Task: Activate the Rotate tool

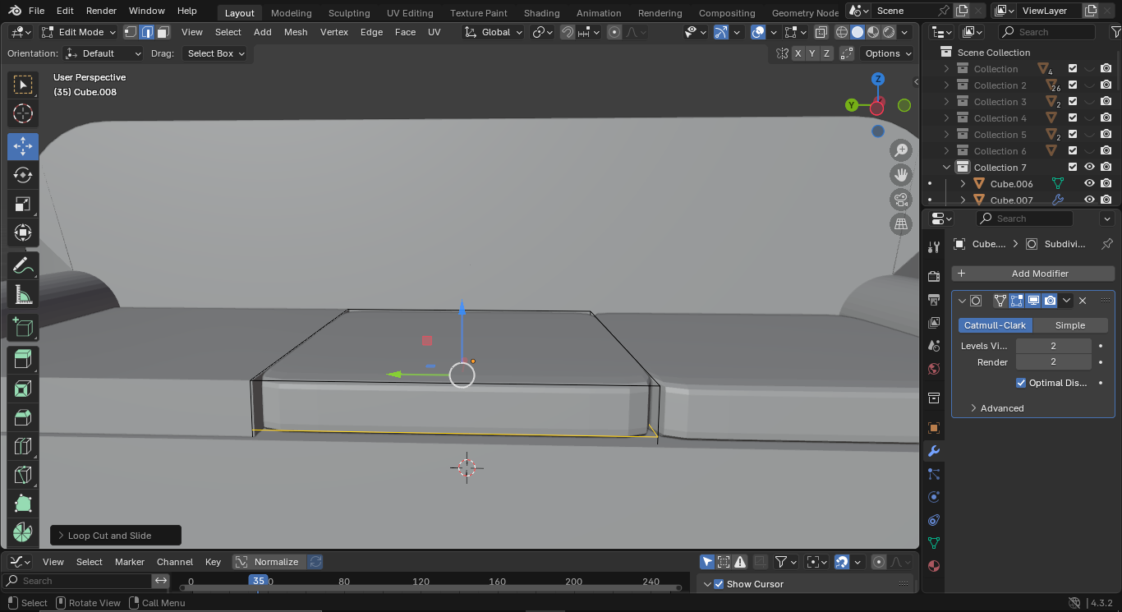Action: point(23,176)
